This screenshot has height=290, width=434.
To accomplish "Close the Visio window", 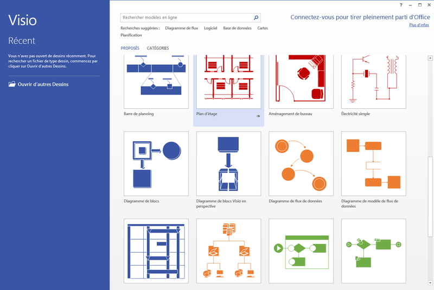I will coord(429,5).
